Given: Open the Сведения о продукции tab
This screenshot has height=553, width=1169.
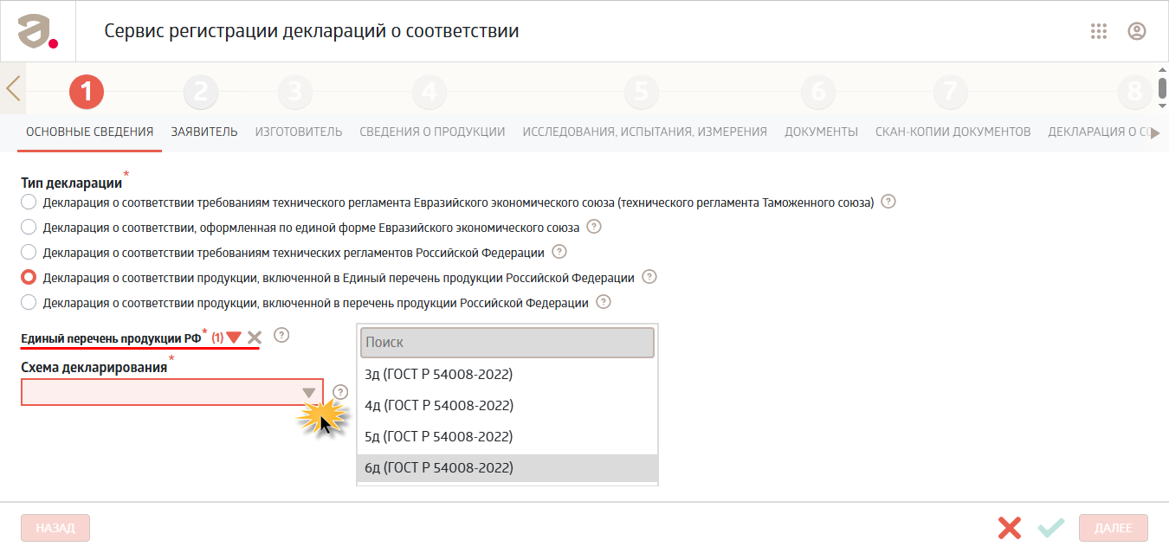Looking at the screenshot, I should click(432, 132).
